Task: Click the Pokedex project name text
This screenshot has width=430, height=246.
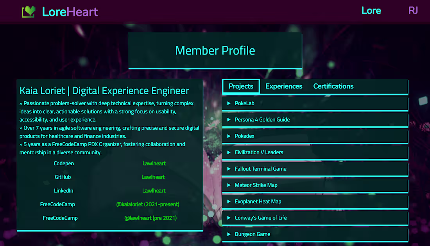Action: [244, 136]
